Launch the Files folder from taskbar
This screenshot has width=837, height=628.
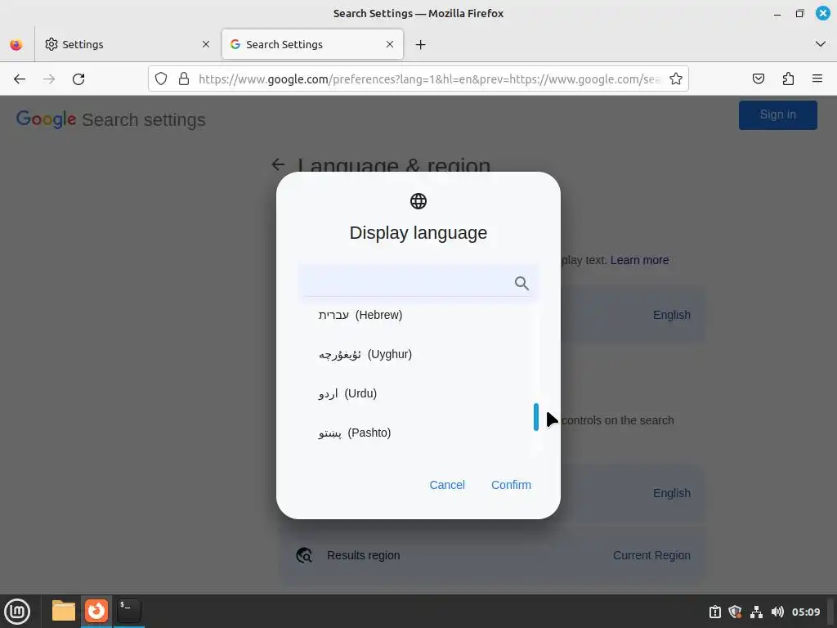pos(64,611)
